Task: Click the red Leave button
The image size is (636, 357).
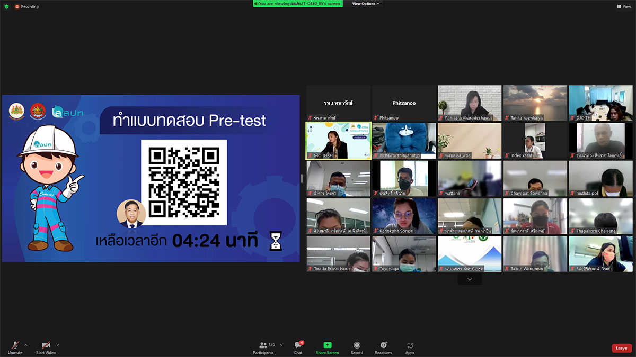Action: [x=621, y=348]
